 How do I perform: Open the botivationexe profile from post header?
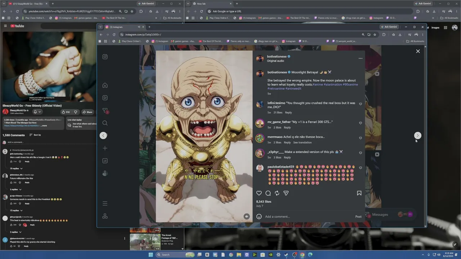click(277, 56)
